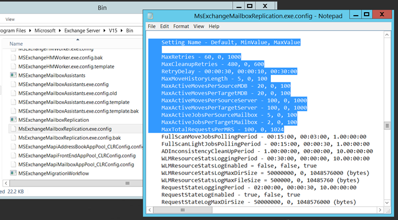The height and width of the screenshot is (220, 398).
Task: Click Notepad horizontal scrollbar right arrow
Action: 380,210
